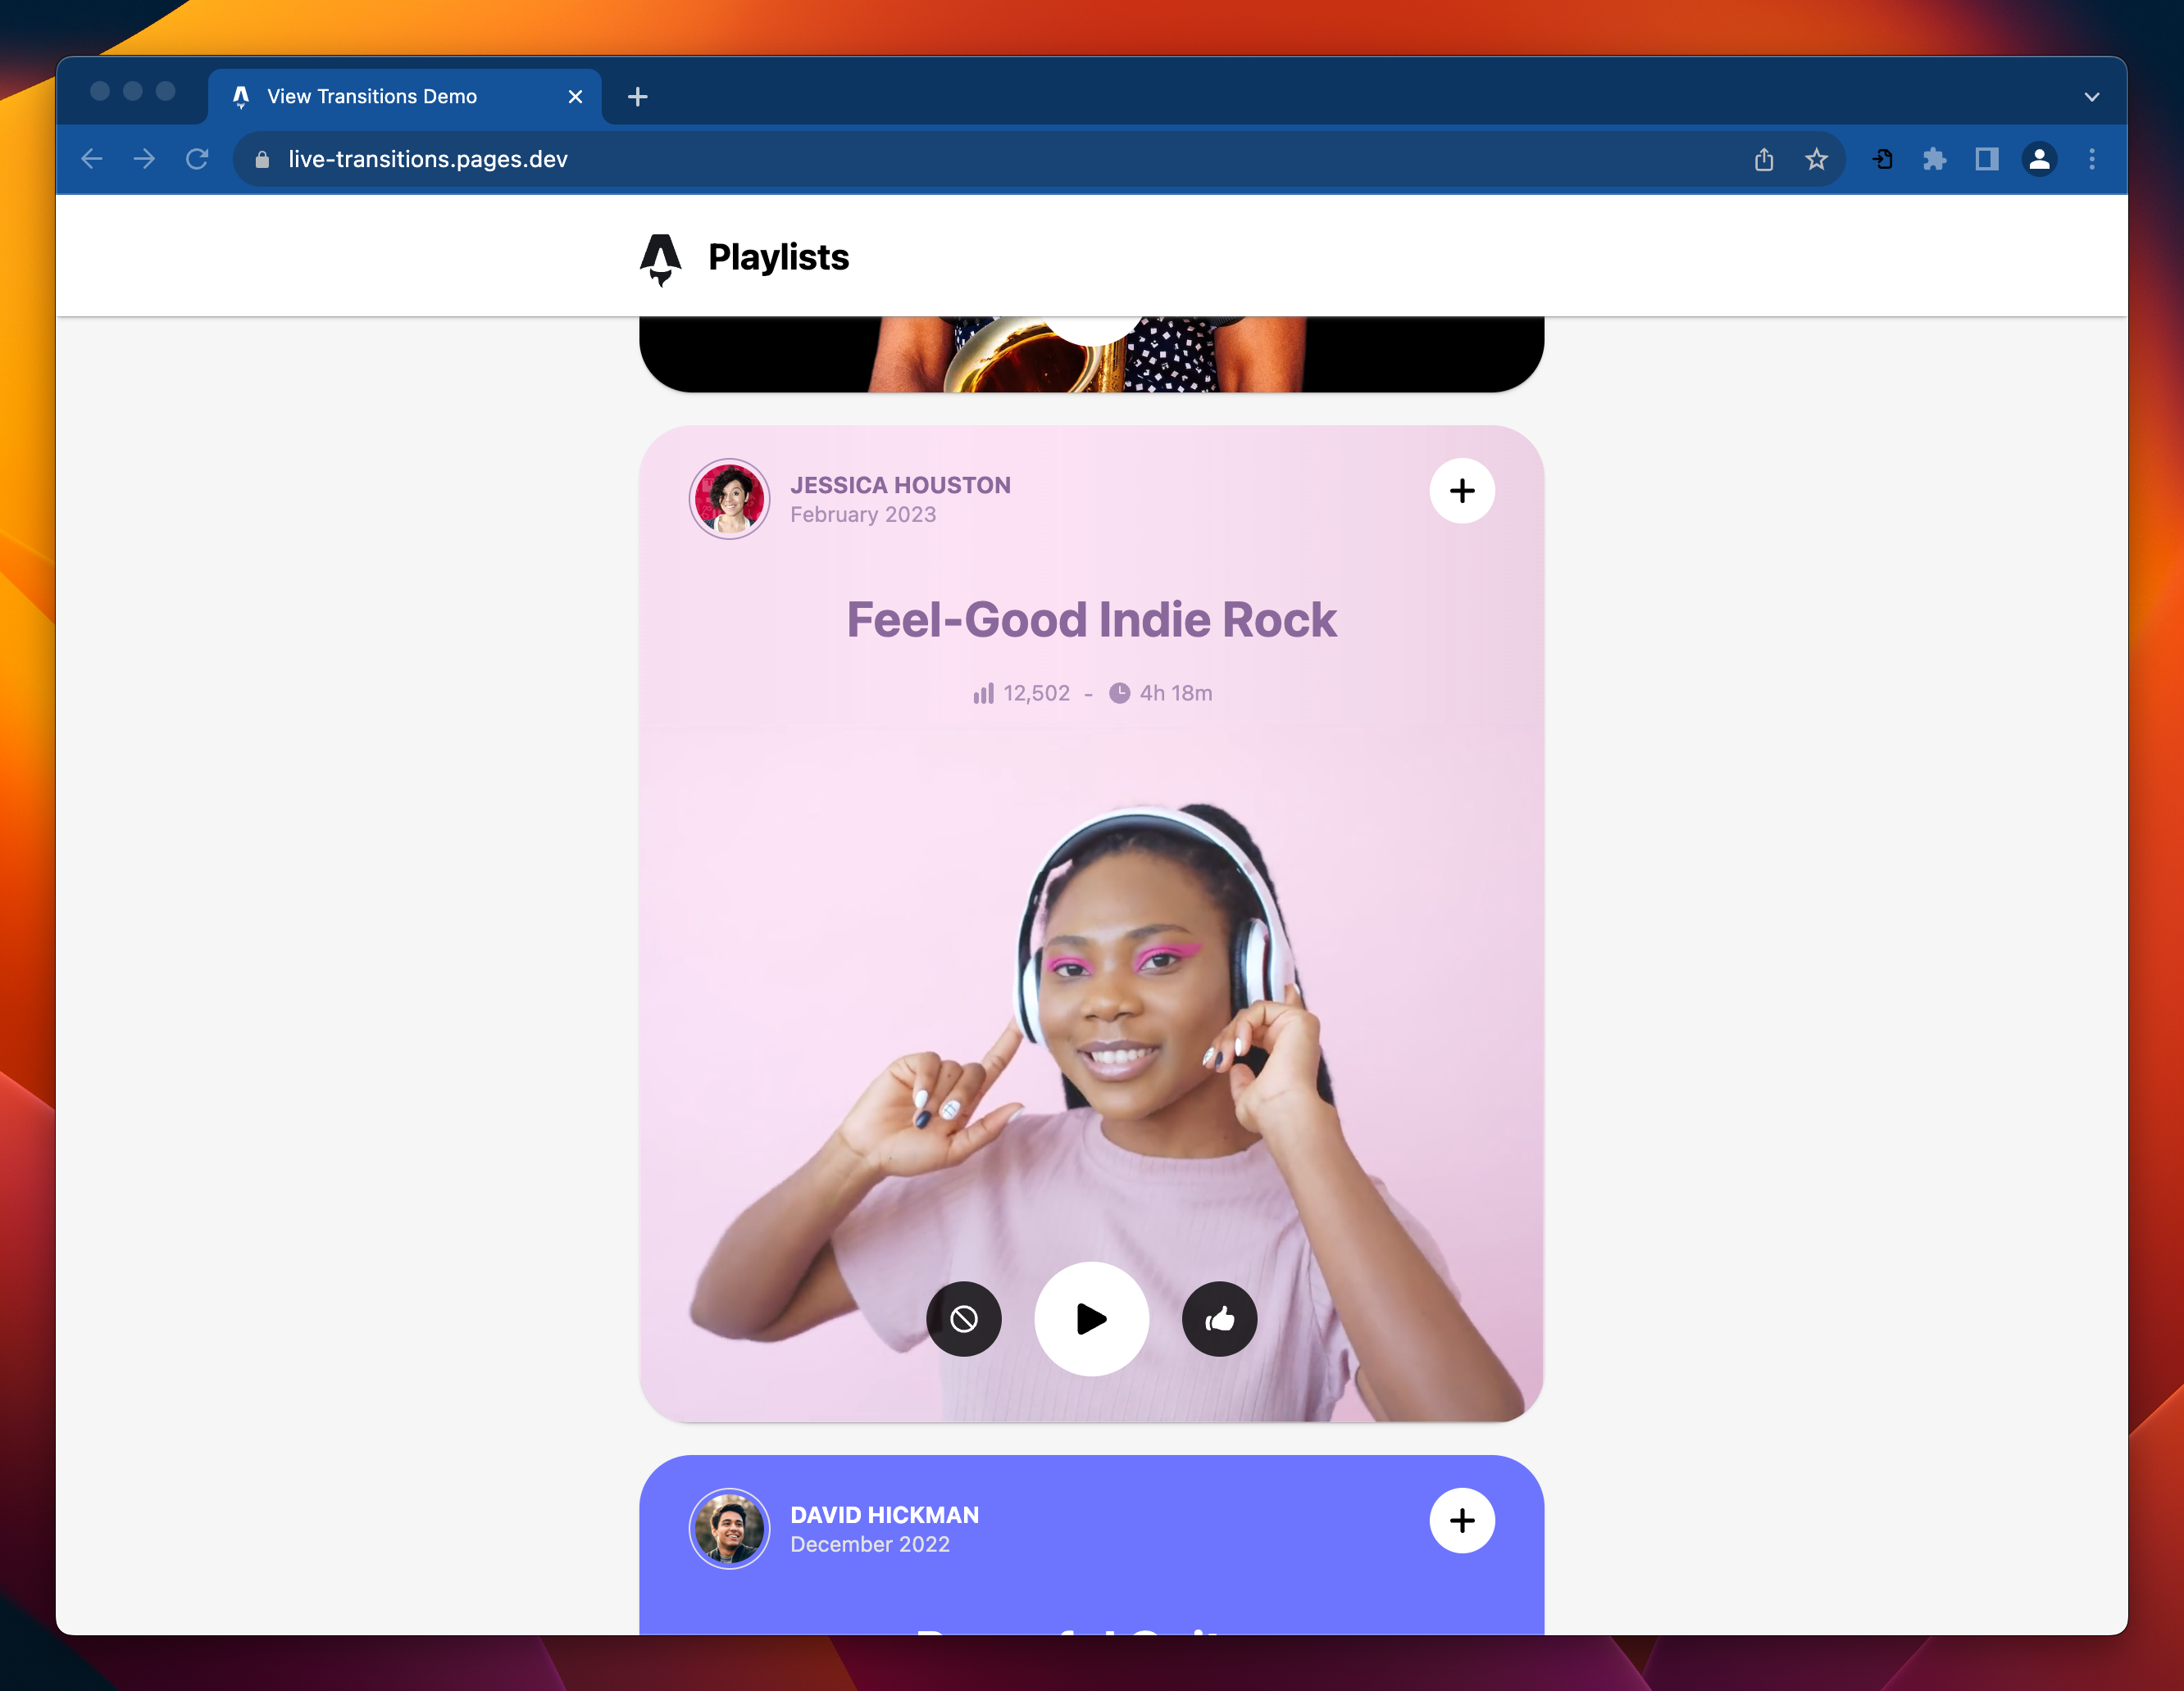The width and height of the screenshot is (2184, 1691).
Task: Select the View Transitions Demo tab
Action: (372, 97)
